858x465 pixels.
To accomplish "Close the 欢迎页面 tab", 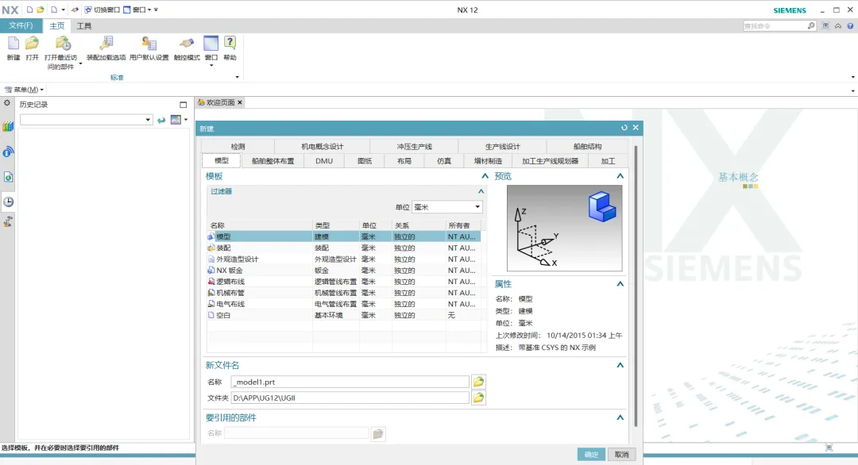I will pos(240,102).
